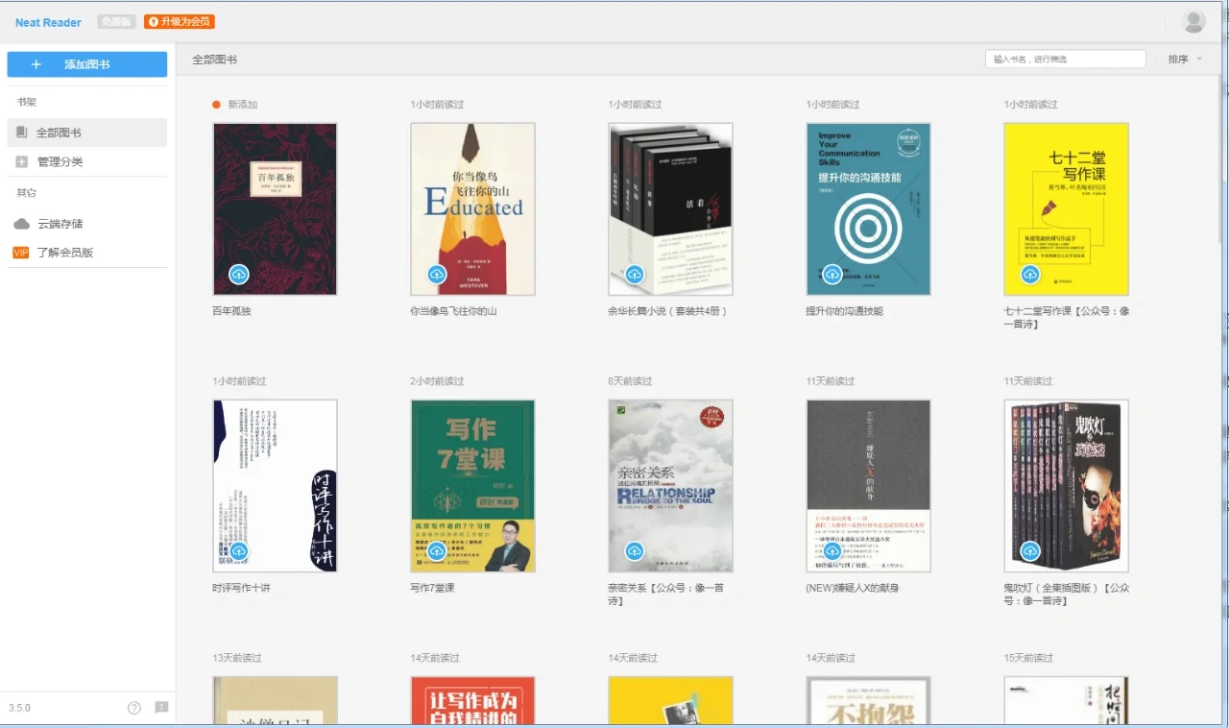This screenshot has width=1229, height=728.
Task: Open the yellow 七十二堂写作课 cover
Action: [x=1066, y=208]
